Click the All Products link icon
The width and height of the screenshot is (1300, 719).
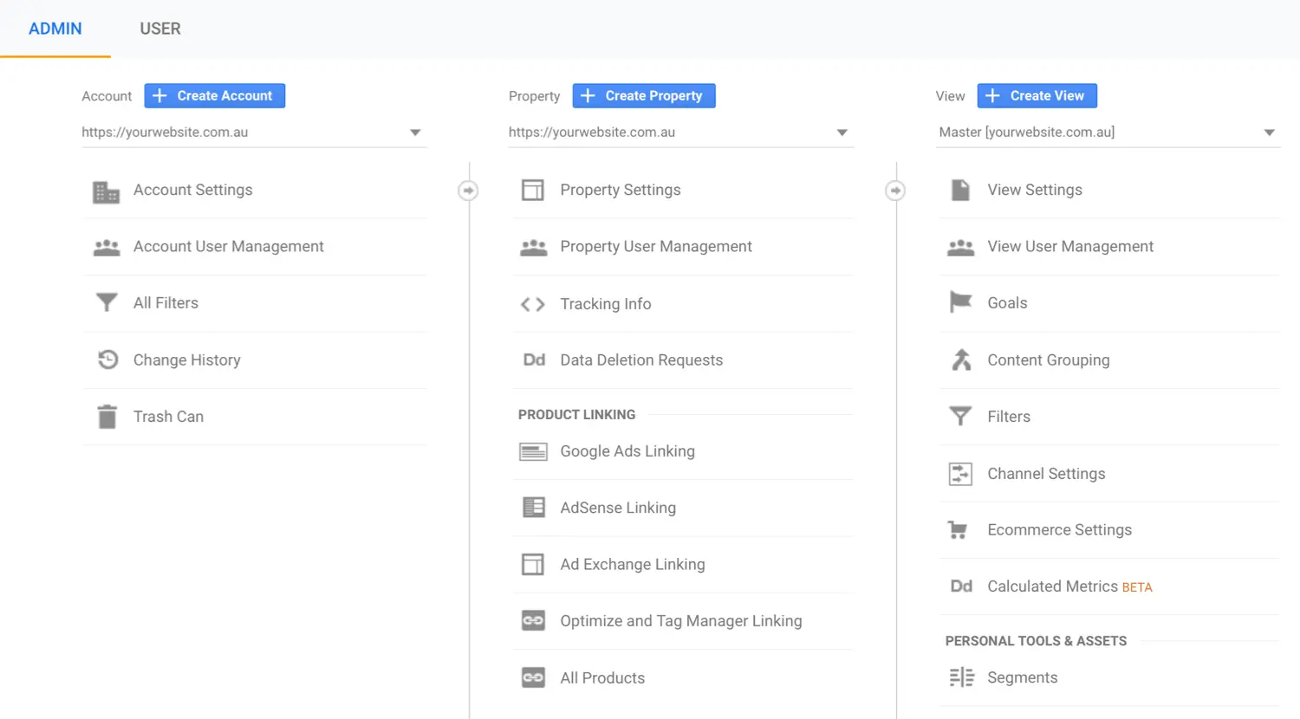click(533, 677)
